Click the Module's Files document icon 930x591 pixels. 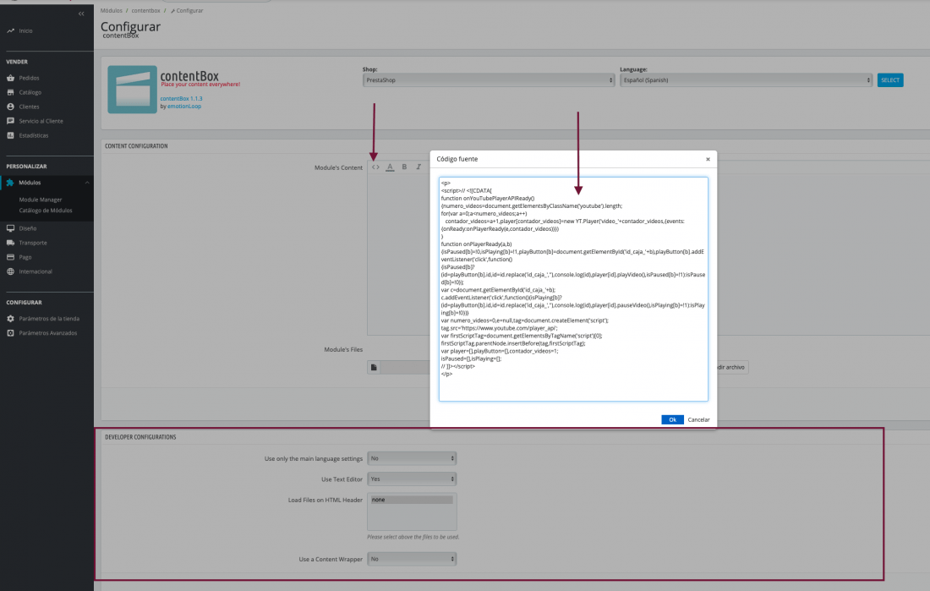(374, 367)
